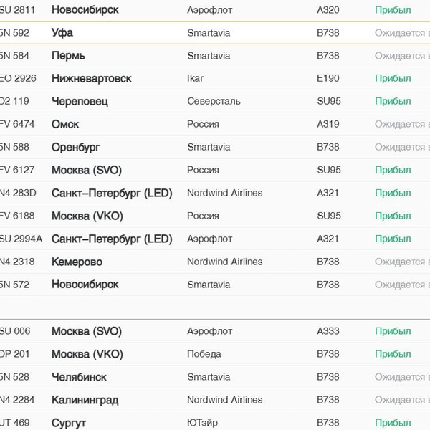Click the Калининград flight entry

click(x=85, y=400)
